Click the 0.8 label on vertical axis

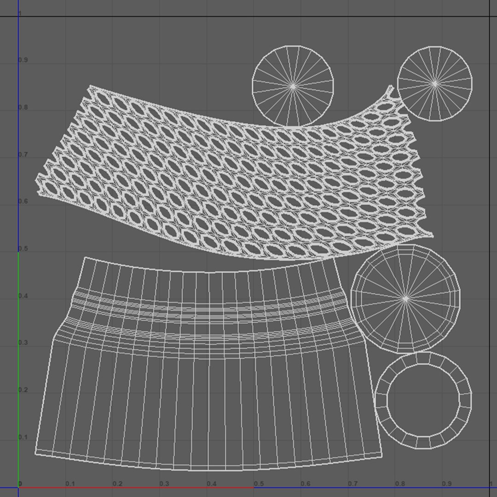pyautogui.click(x=23, y=107)
